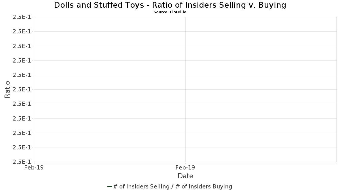Click the topmost 2.5E-1 y-axis tick label
Viewport: 340px width, 191px height.
coord(22,17)
